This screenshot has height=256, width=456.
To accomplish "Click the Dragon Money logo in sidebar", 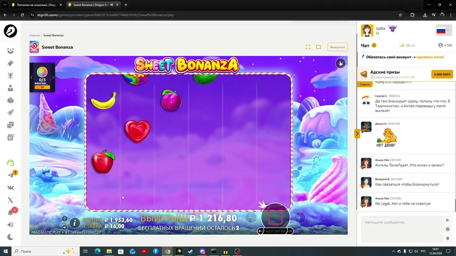I will tap(10, 31).
